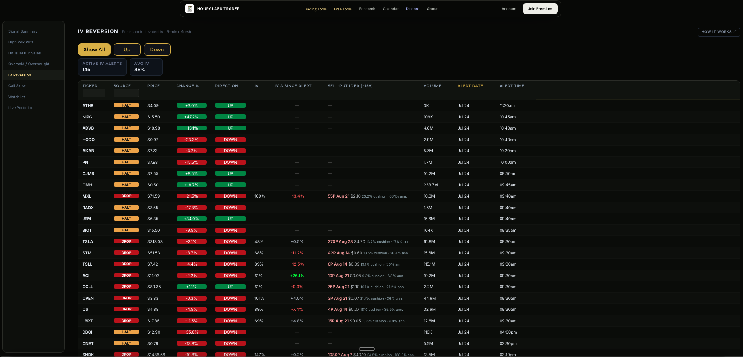Sort by Alert Time column header

512,86
